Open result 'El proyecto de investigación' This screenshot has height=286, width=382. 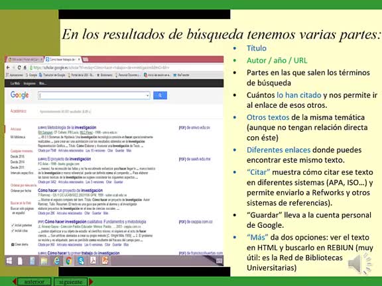point(69,159)
